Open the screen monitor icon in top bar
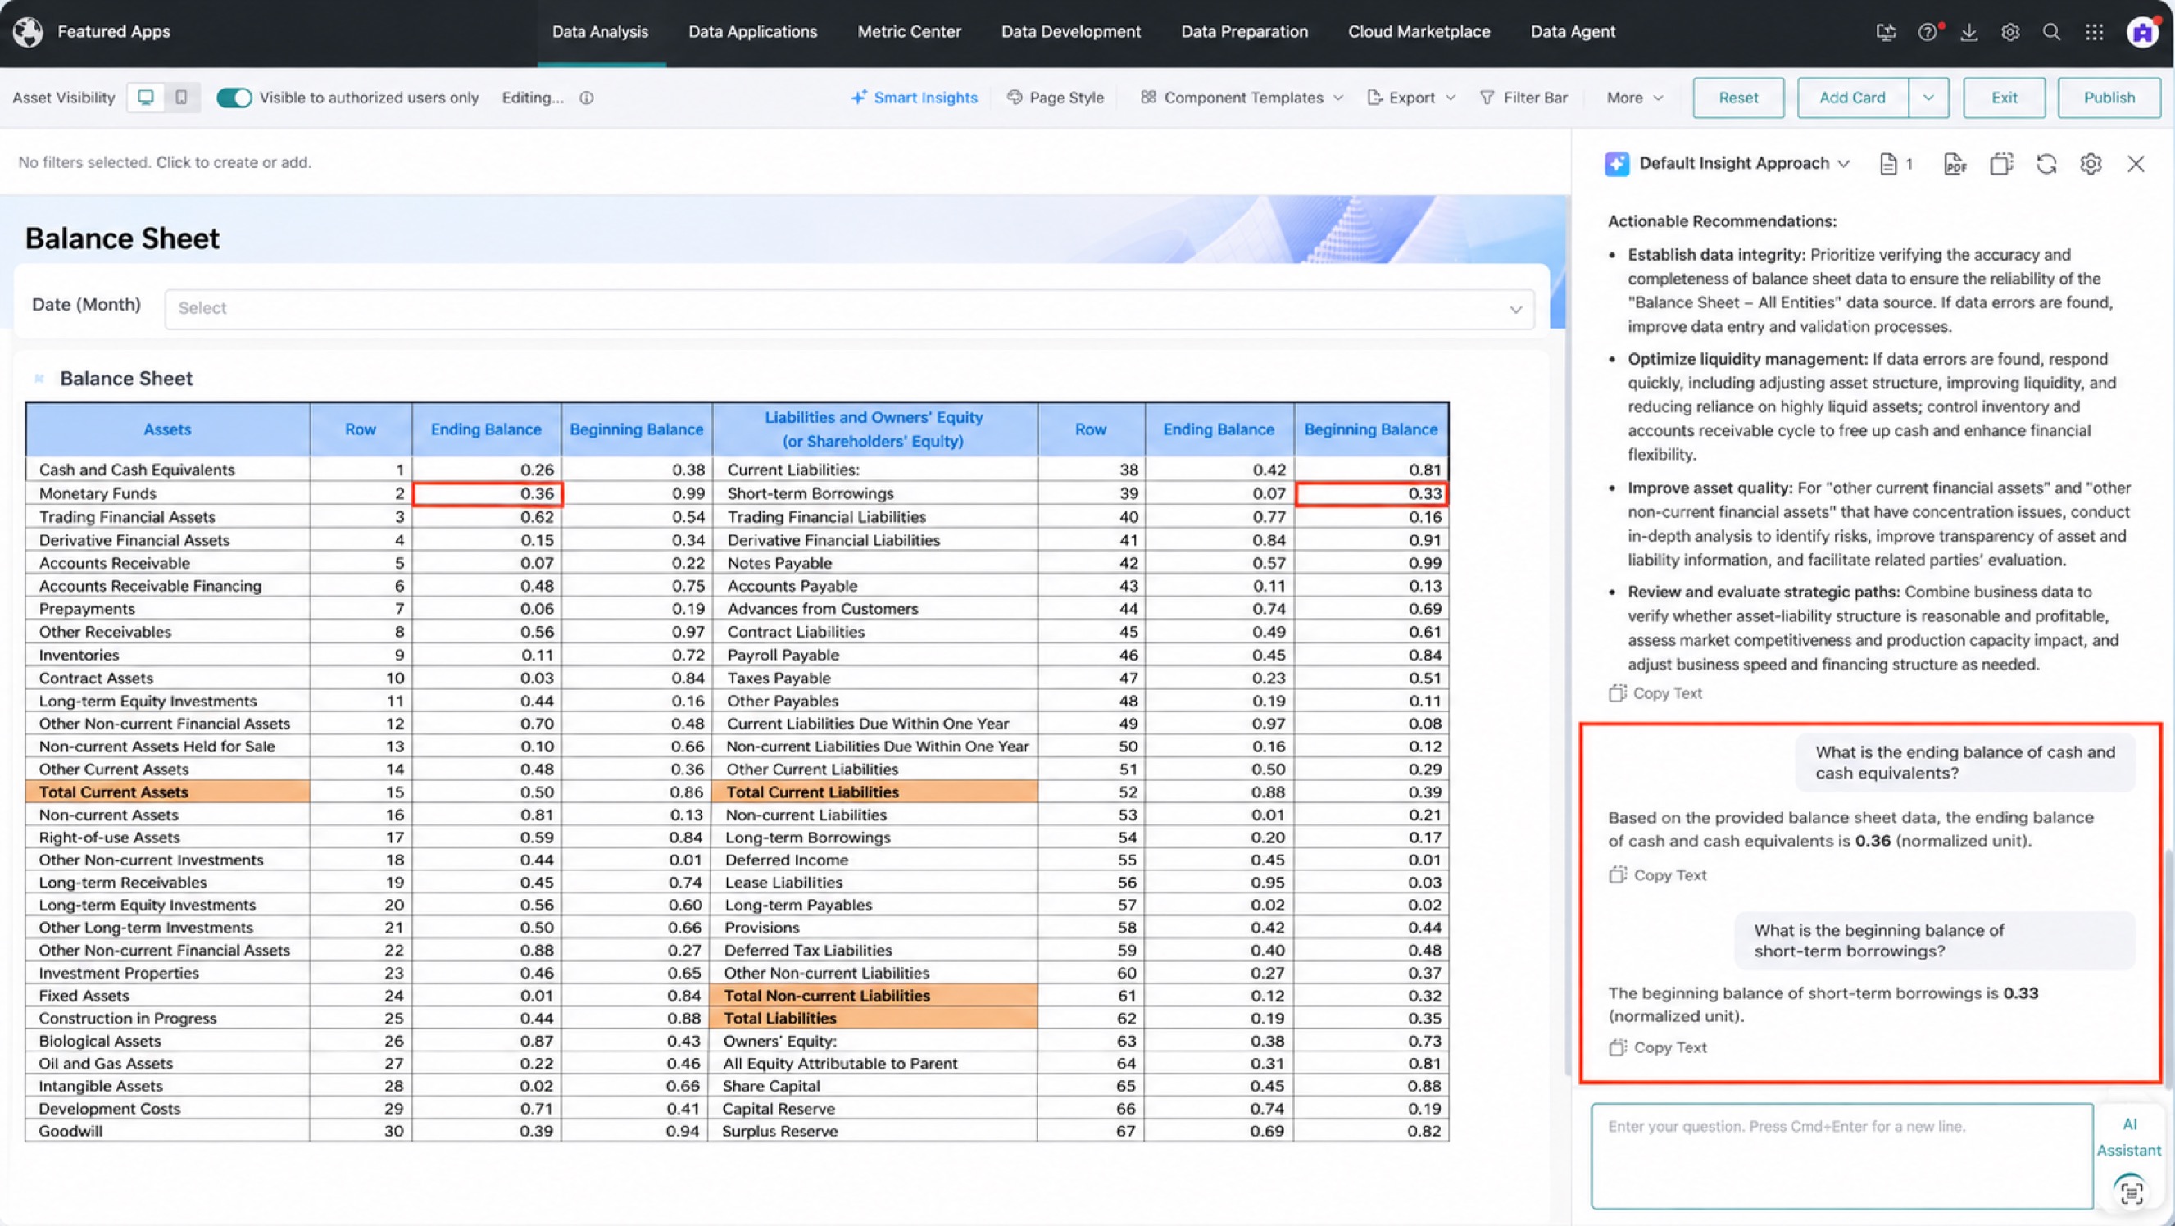This screenshot has width=2175, height=1226. (1886, 32)
